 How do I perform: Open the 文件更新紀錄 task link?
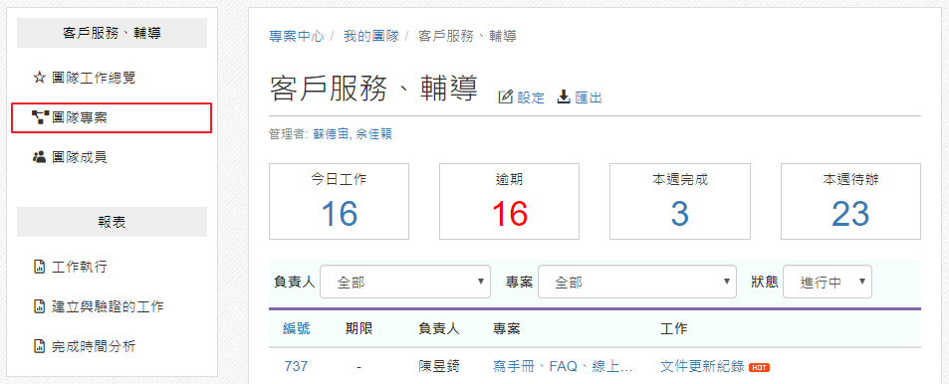coord(702,366)
